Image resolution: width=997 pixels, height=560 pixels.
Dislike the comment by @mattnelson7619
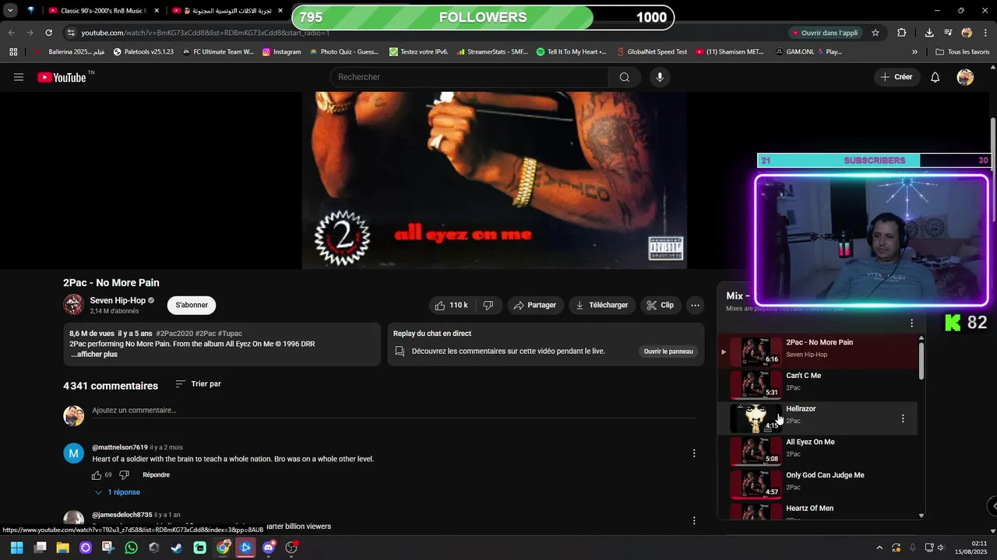coord(124,475)
